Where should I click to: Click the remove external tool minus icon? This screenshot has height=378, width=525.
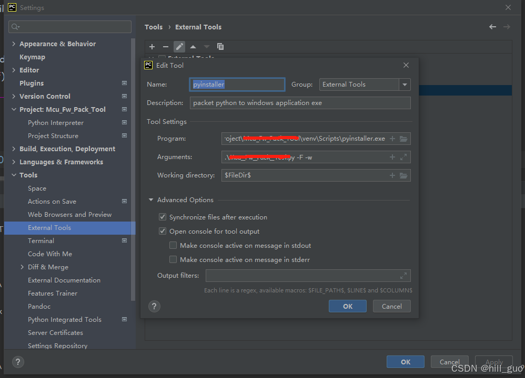[165, 47]
